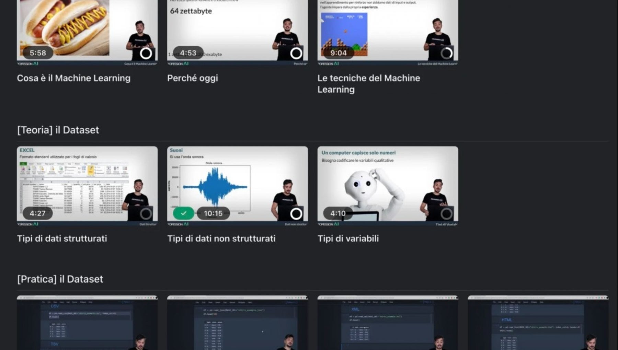Toggle the completion circle on the hot dog video
The width and height of the screenshot is (618, 350).
click(x=146, y=53)
